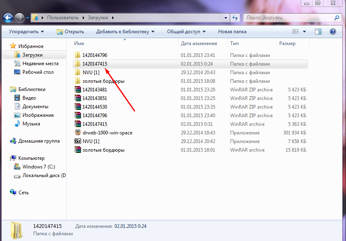Open Добавить в библиотеку dropdown menu
Image resolution: width=346 pixels, height=241 pixels.
125,32
